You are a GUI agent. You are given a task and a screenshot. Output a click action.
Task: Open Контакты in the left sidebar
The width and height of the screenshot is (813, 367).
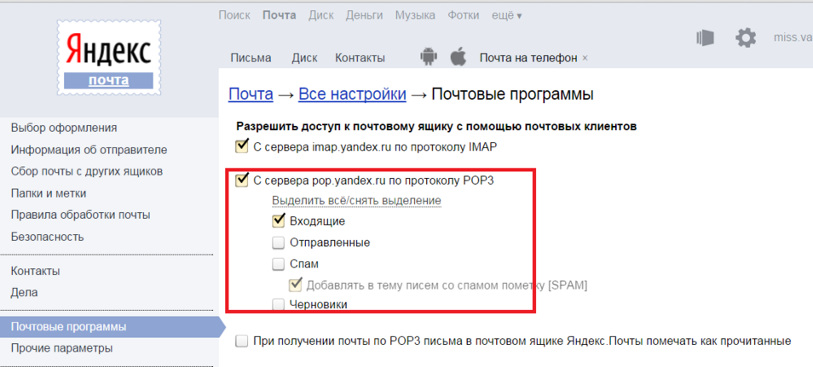35,271
